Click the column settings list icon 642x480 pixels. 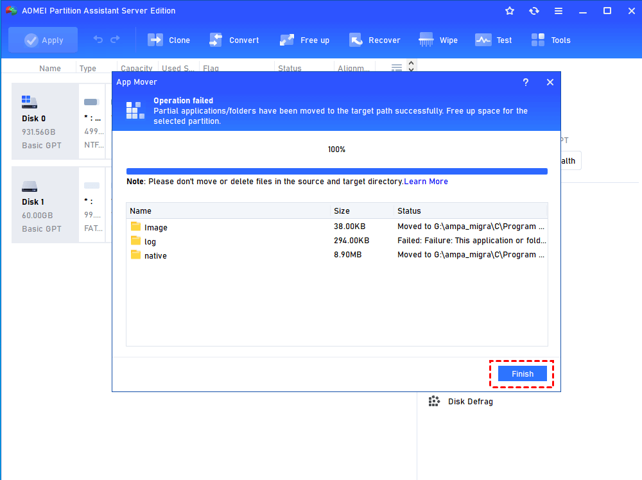tap(396, 67)
